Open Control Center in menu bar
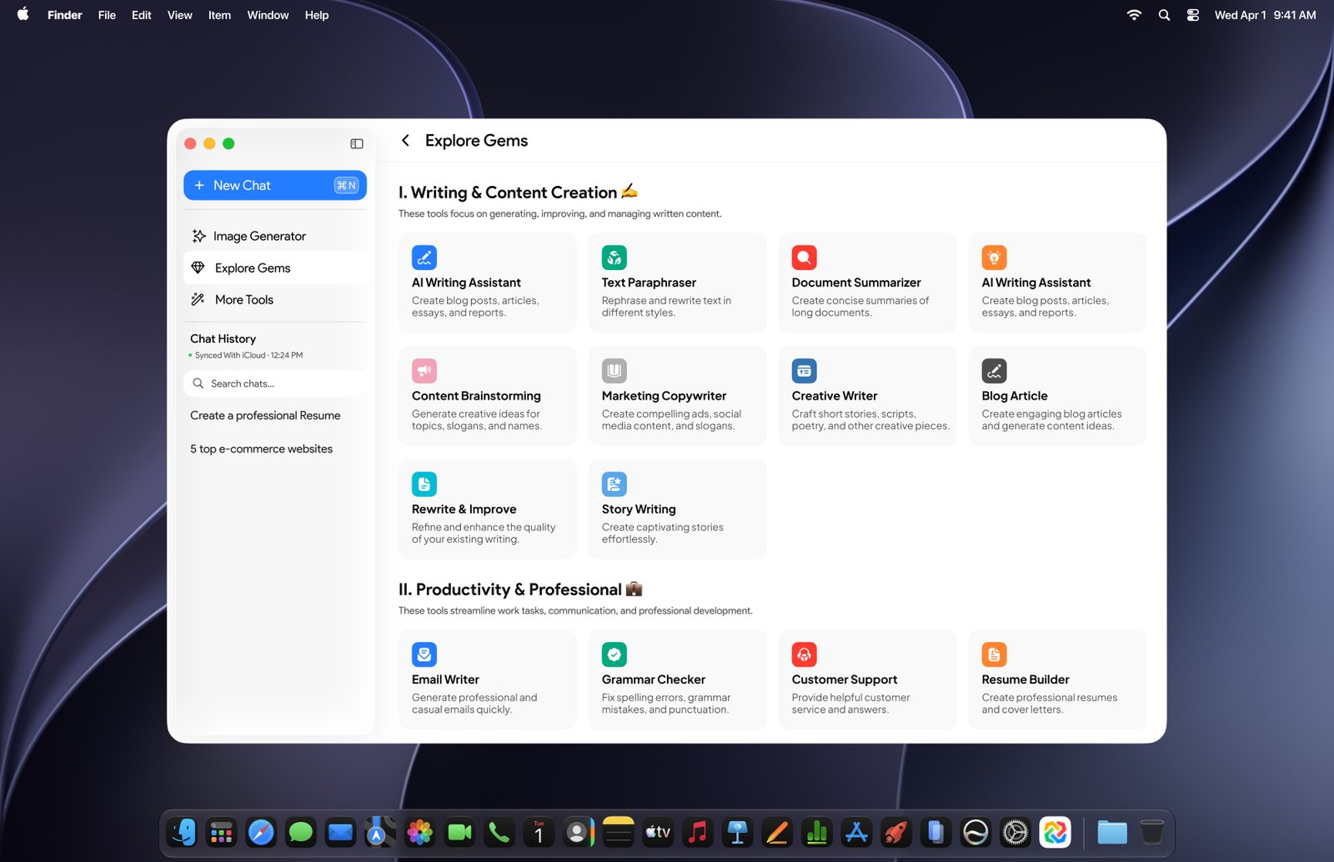Screen dimensions: 1334x862 click(1193, 15)
